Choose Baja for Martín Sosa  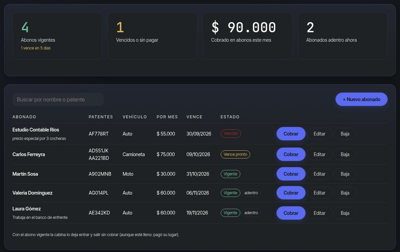(345, 174)
